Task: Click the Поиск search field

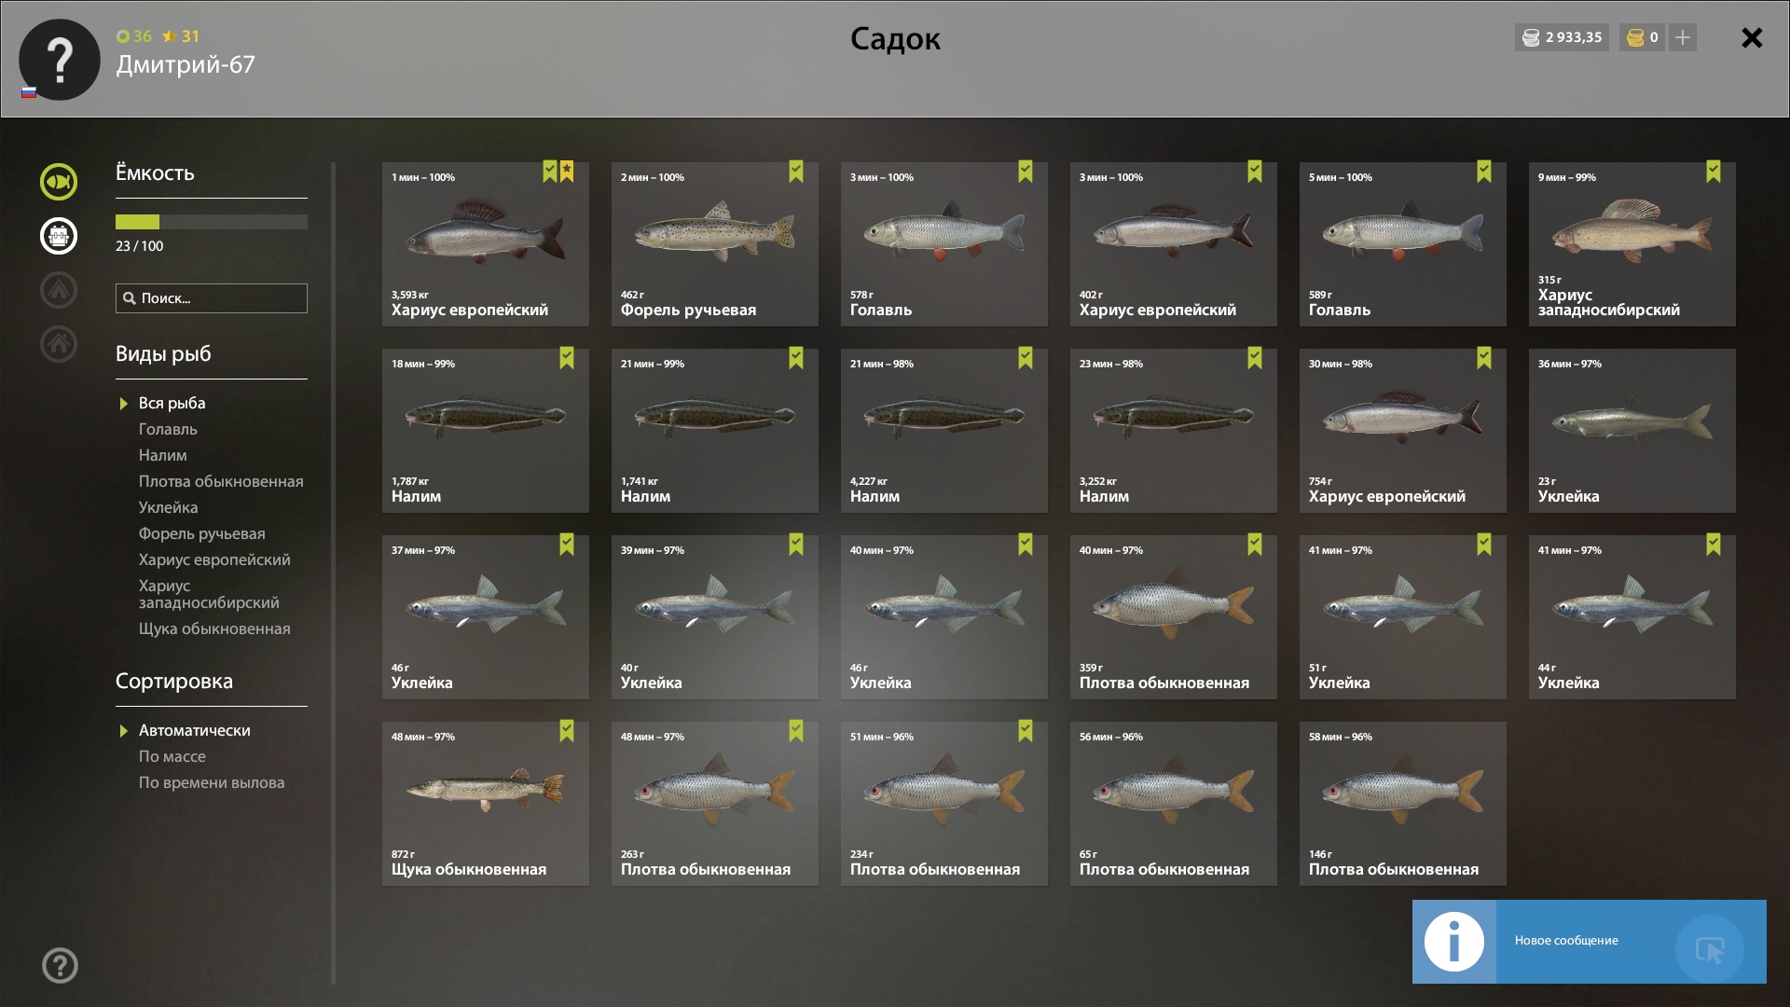Action: [212, 298]
